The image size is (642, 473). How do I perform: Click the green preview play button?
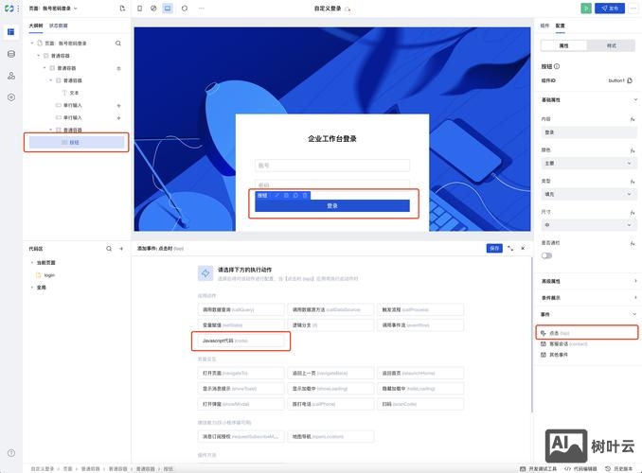(586, 8)
